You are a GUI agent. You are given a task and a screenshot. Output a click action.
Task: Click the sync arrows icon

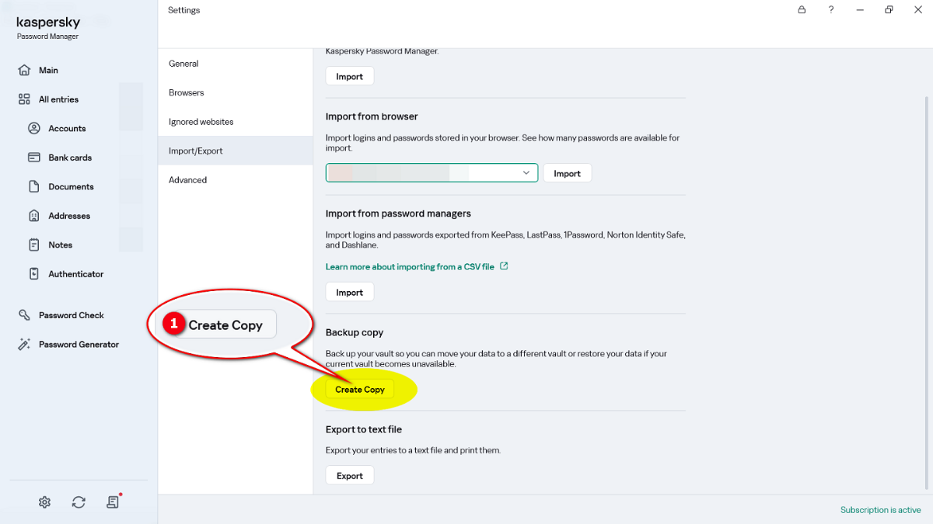coord(79,502)
